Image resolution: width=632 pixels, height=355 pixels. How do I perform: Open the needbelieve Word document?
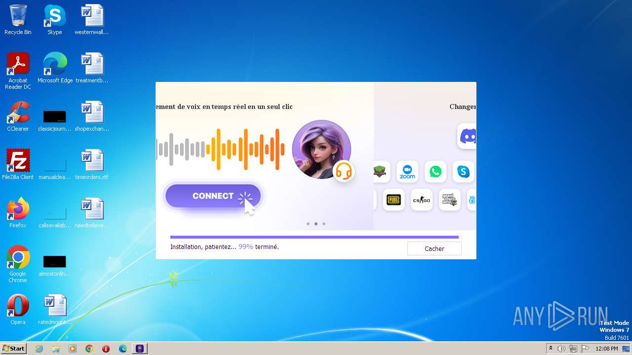(x=92, y=213)
